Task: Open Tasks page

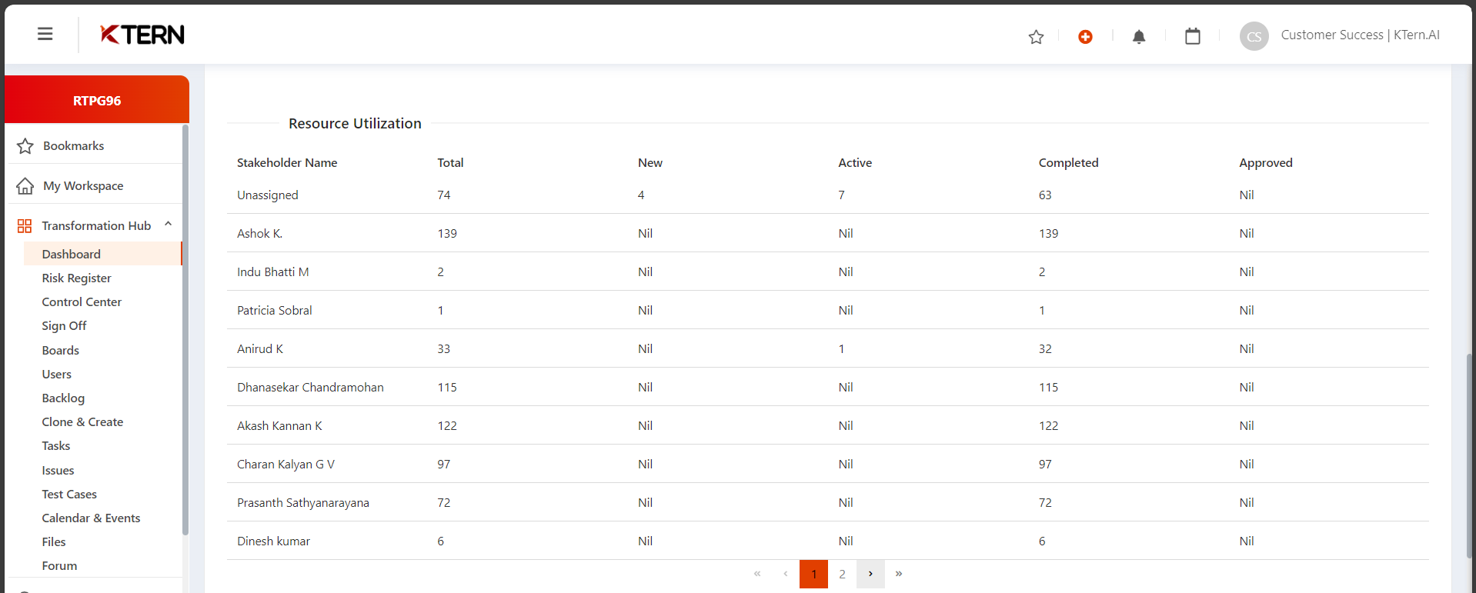Action: pyautogui.click(x=55, y=445)
